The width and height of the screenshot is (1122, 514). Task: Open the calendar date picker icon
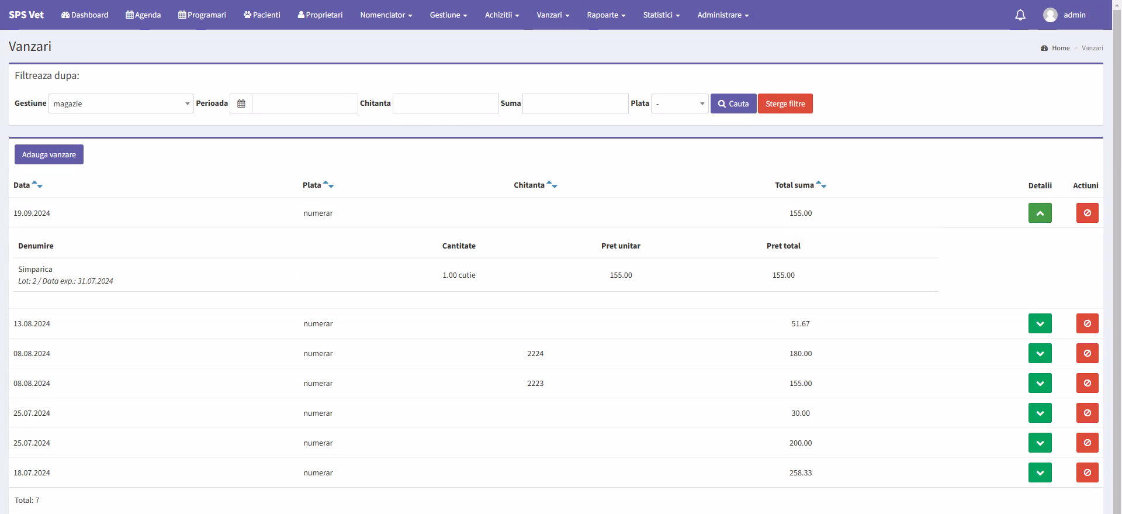[x=241, y=104]
